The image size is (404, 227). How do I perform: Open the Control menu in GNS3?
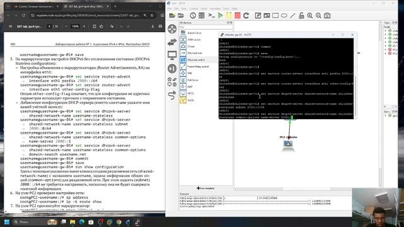194,8
